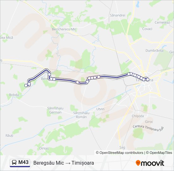Image resolution: width=174 pixels, height=171 pixels.
Task: Select the final stop marker in Timișoara
Action: [x=148, y=79]
